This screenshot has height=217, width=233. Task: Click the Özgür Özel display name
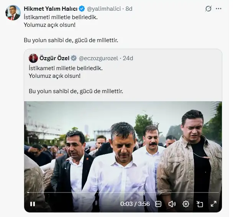click(x=54, y=58)
